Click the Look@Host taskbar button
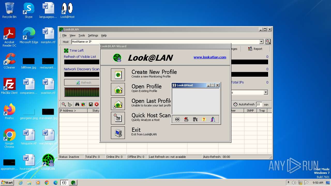Viewport: 331px width, 186px height. (x=64, y=183)
